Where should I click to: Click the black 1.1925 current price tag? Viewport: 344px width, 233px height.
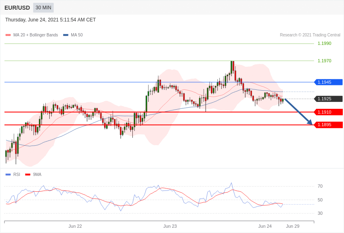pyautogui.click(x=329, y=99)
